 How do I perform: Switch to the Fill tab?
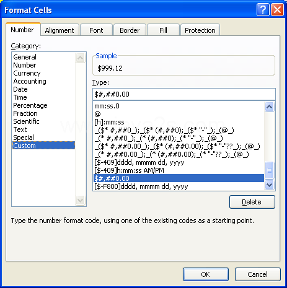click(163, 30)
